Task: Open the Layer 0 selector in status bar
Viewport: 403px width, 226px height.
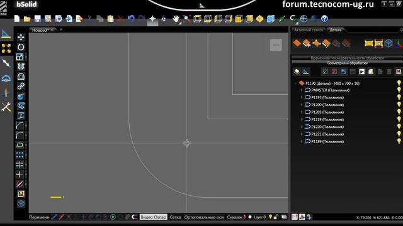Action: (260, 217)
